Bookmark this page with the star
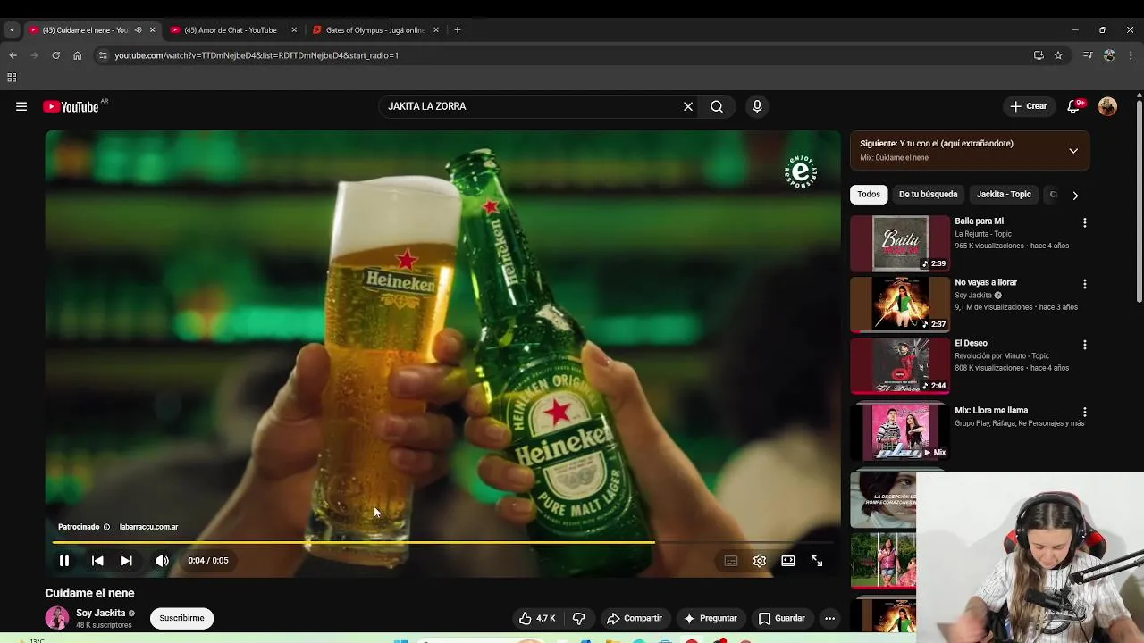Viewport: 1144px width, 643px height. coord(1058,55)
